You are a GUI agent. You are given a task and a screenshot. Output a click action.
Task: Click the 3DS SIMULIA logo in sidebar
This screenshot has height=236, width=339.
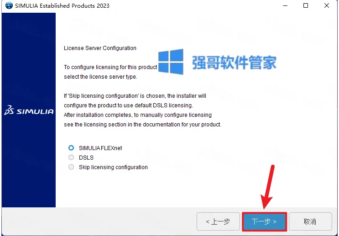29,110
